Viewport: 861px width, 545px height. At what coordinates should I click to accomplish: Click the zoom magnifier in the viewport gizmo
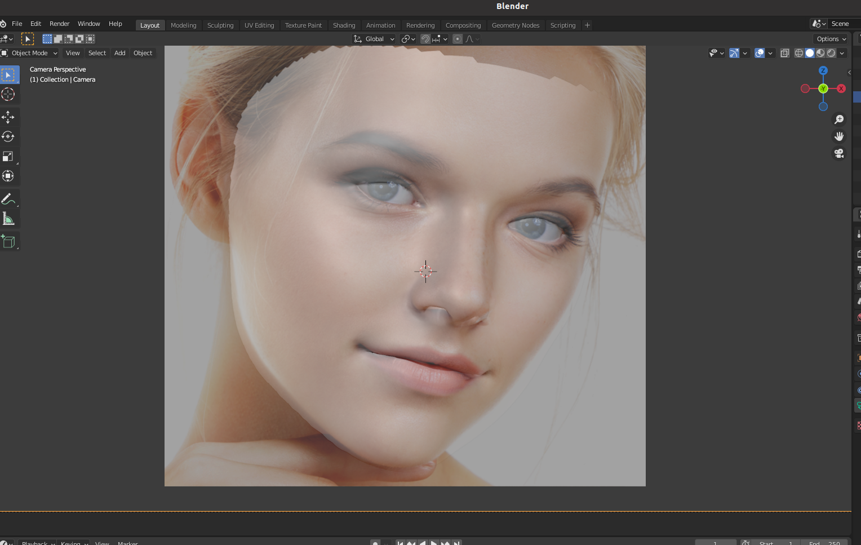(839, 119)
